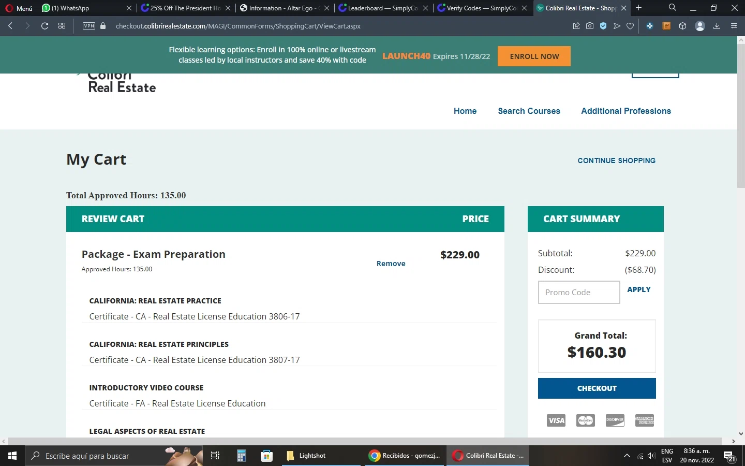The image size is (745, 466).
Task: Open the extensions cube icon
Action: tap(683, 26)
